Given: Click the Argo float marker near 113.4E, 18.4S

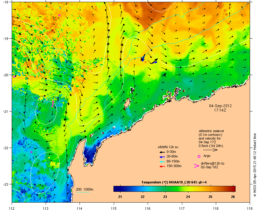Looking at the screenshot, I should coord(59,15).
